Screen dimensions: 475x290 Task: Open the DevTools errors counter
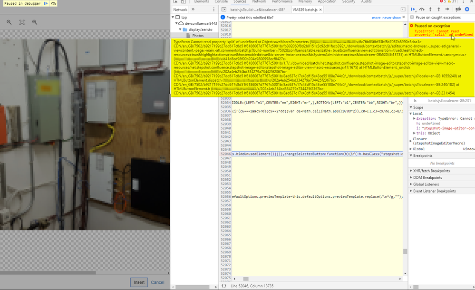point(443,1)
